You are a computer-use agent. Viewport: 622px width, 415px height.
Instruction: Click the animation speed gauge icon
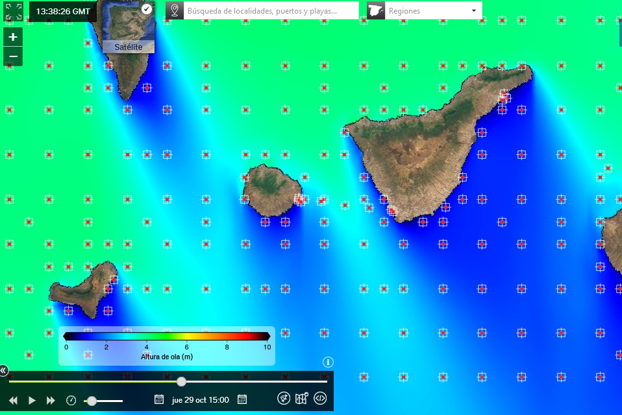(71, 400)
